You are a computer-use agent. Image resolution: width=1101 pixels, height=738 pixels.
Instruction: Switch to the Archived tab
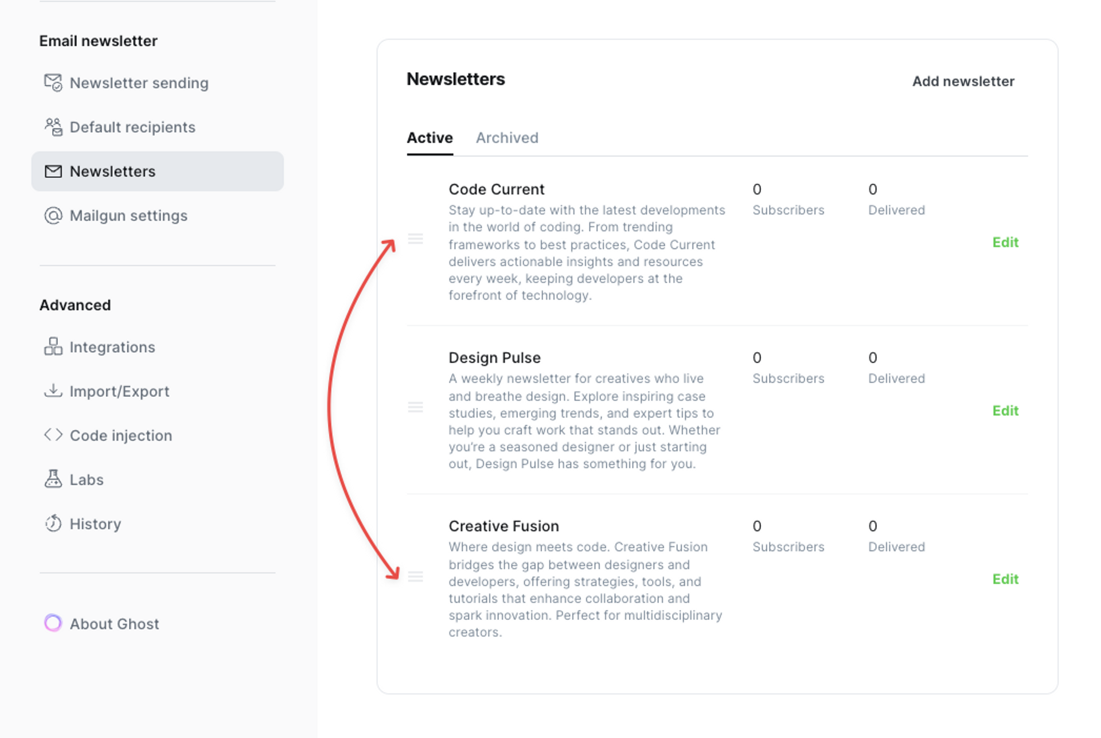pyautogui.click(x=506, y=138)
